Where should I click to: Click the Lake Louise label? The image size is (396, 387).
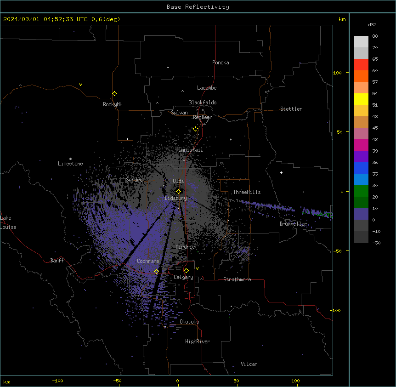point(8,222)
